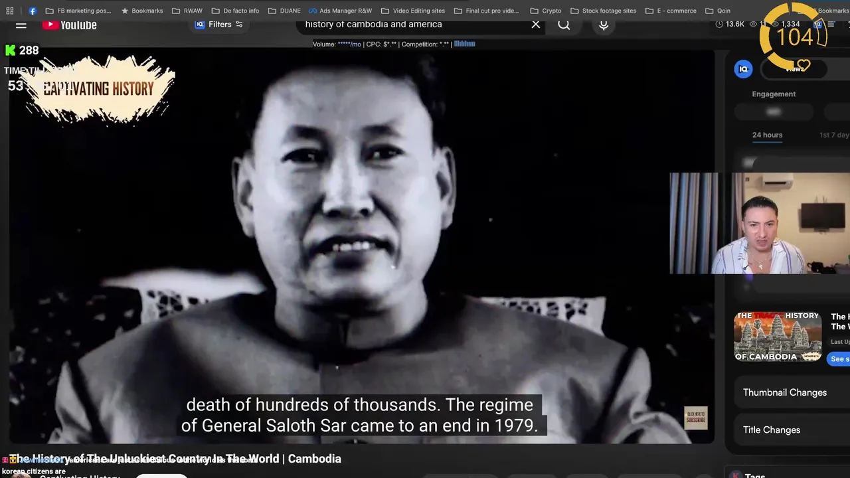
Task: Select the '24 hours' tab
Action: click(767, 135)
